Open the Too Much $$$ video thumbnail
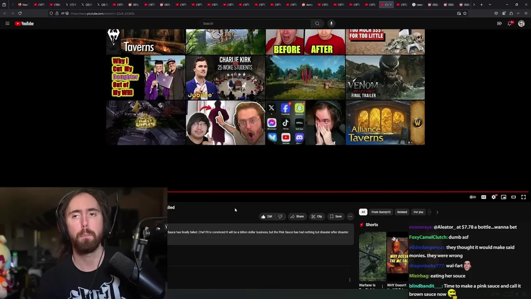 coord(385,42)
